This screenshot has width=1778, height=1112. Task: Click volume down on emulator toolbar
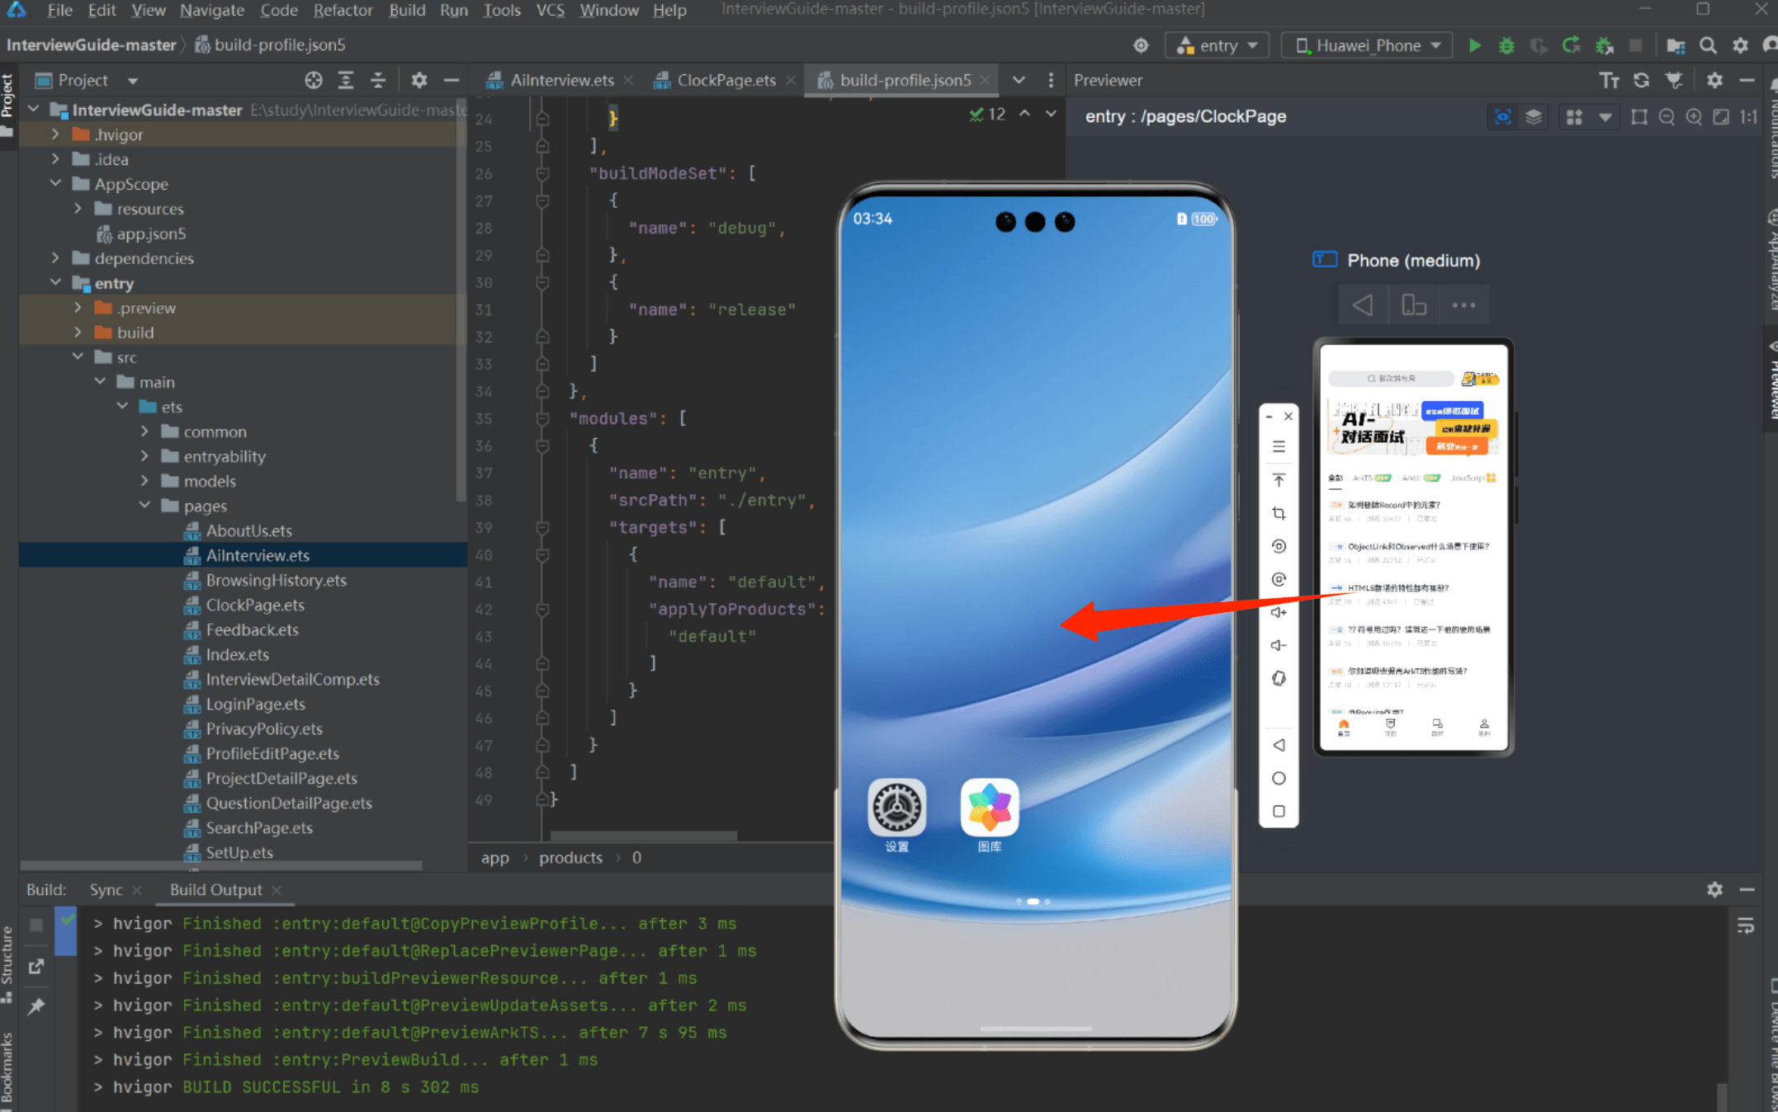(1279, 645)
